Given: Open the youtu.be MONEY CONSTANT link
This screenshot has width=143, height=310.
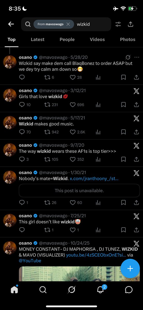Looking at the screenshot, I should click(96, 255).
